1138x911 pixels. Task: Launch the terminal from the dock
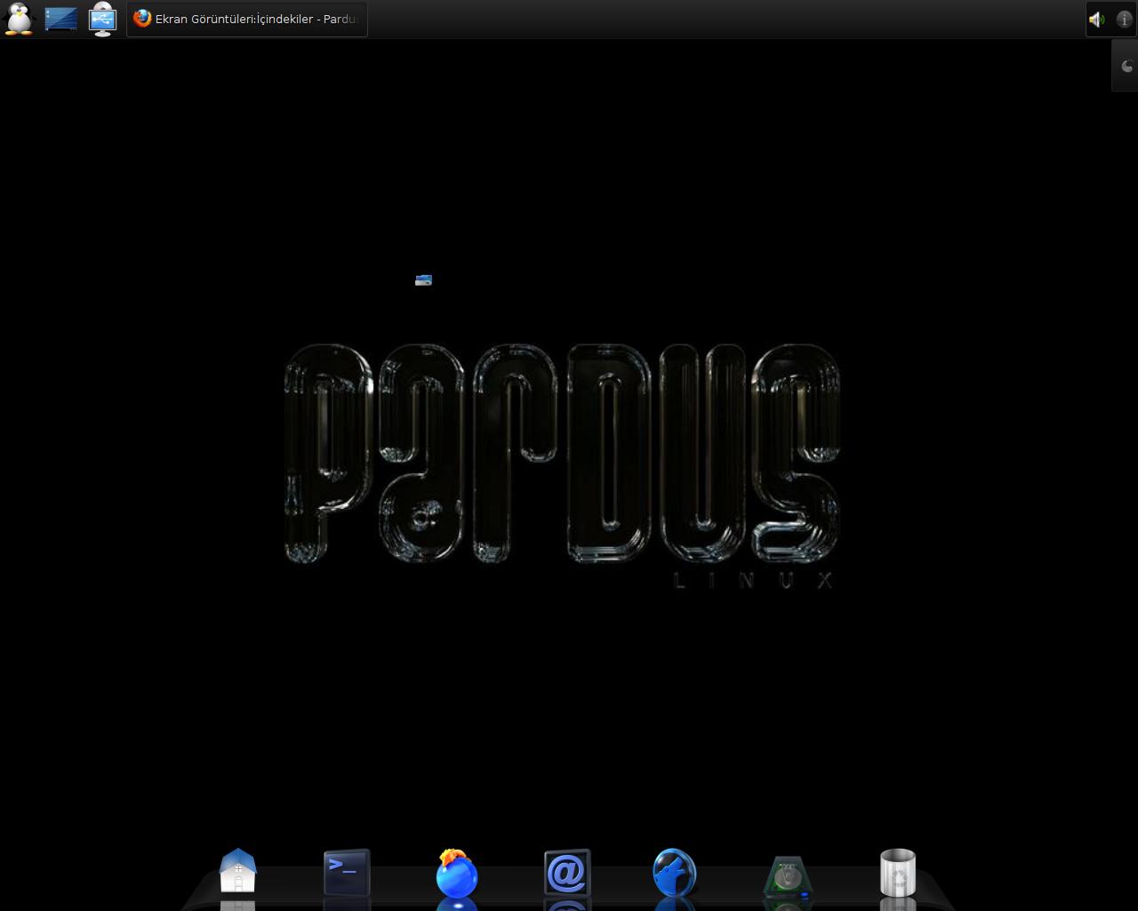pos(347,872)
